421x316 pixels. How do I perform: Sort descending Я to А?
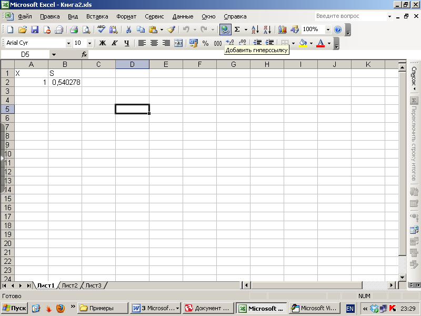(x=267, y=29)
